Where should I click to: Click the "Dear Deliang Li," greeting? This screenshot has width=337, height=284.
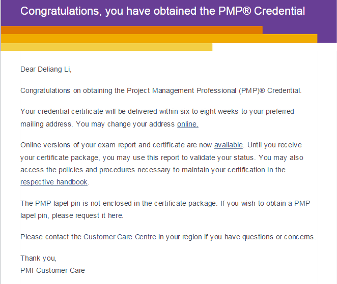coord(46,69)
